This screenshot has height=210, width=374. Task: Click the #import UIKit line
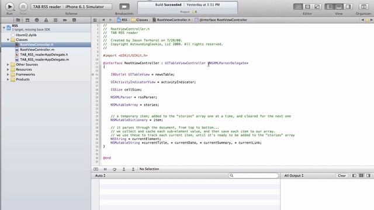coord(125,55)
